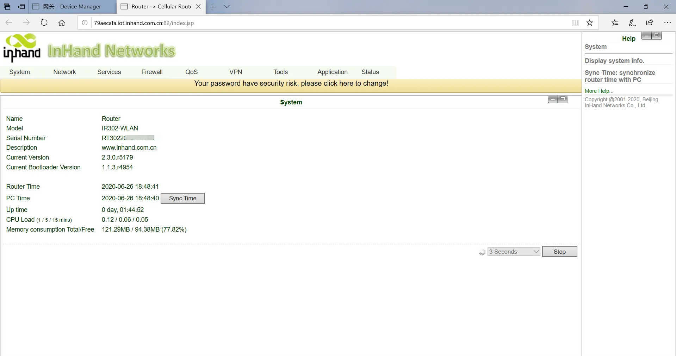Open reading view icon in address bar
676x356 pixels.
click(575, 23)
